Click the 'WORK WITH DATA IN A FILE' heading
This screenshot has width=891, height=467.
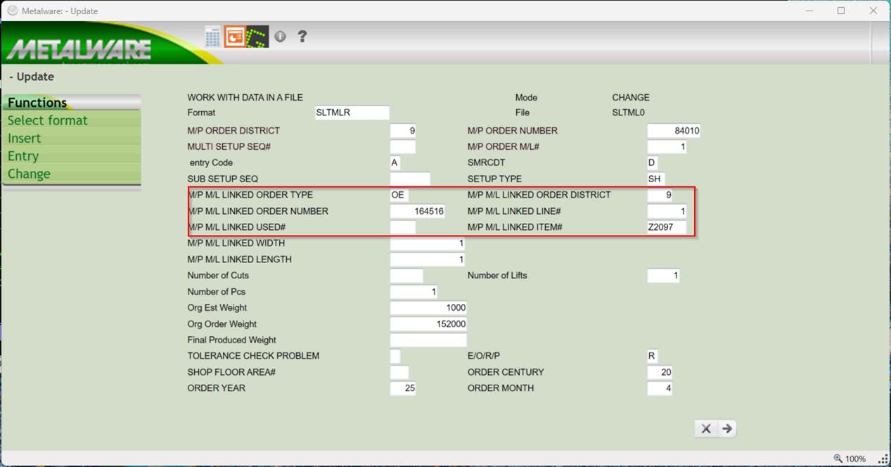245,98
